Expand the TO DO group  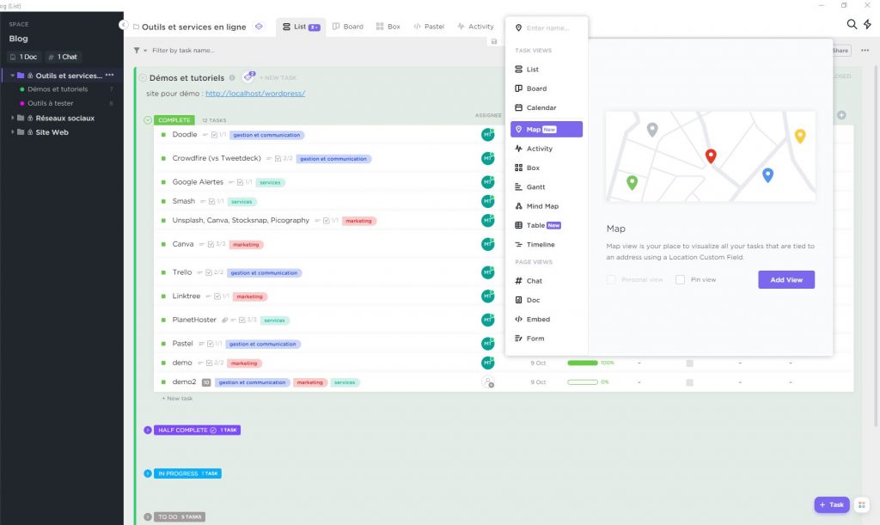pyautogui.click(x=148, y=516)
